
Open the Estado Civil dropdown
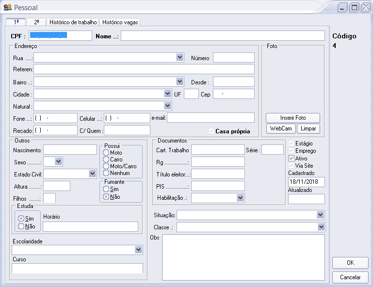coord(92,174)
